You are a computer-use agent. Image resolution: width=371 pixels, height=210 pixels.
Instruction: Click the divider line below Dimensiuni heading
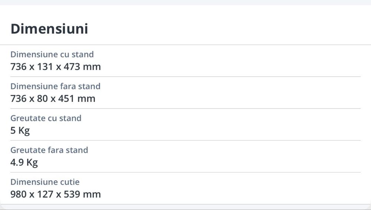pos(185,45)
